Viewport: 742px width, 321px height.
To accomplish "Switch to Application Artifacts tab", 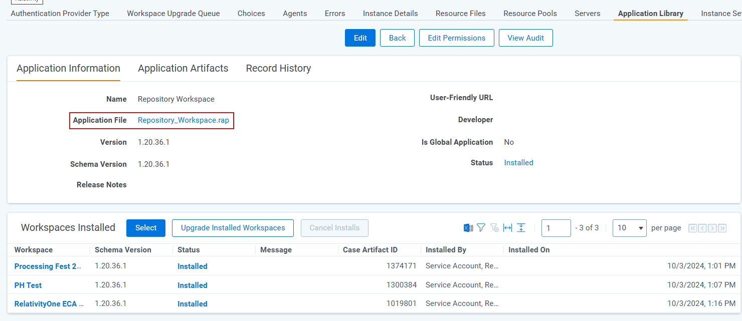I will coord(183,69).
